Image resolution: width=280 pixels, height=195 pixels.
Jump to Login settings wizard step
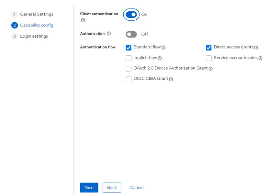(x=34, y=36)
